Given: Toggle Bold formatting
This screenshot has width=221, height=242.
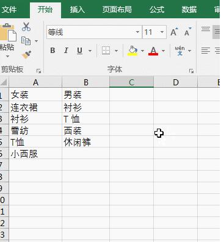Looking at the screenshot, I should click(53, 51).
